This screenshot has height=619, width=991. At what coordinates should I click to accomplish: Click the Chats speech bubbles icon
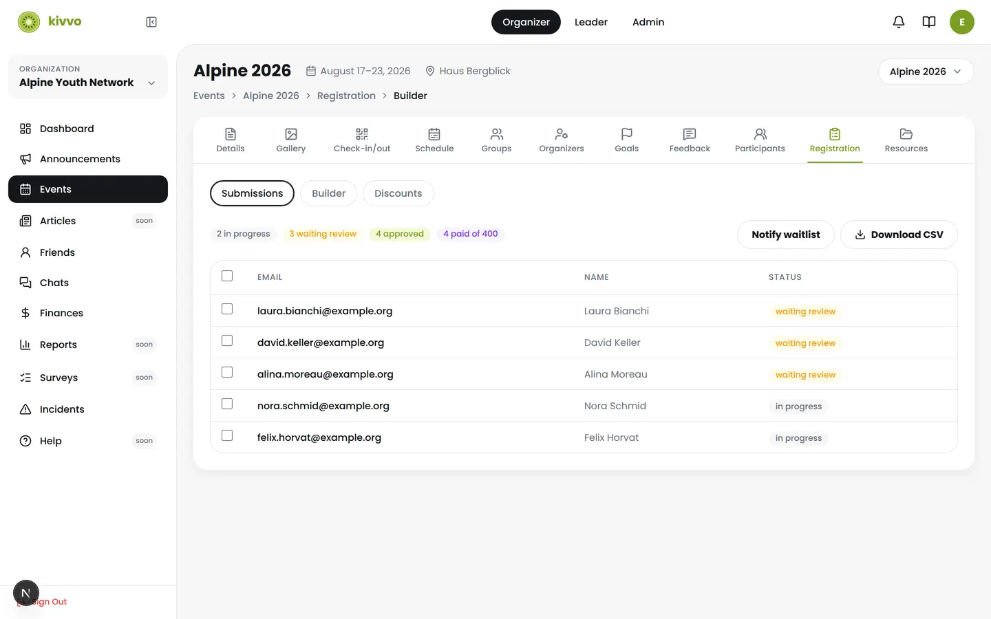25,283
